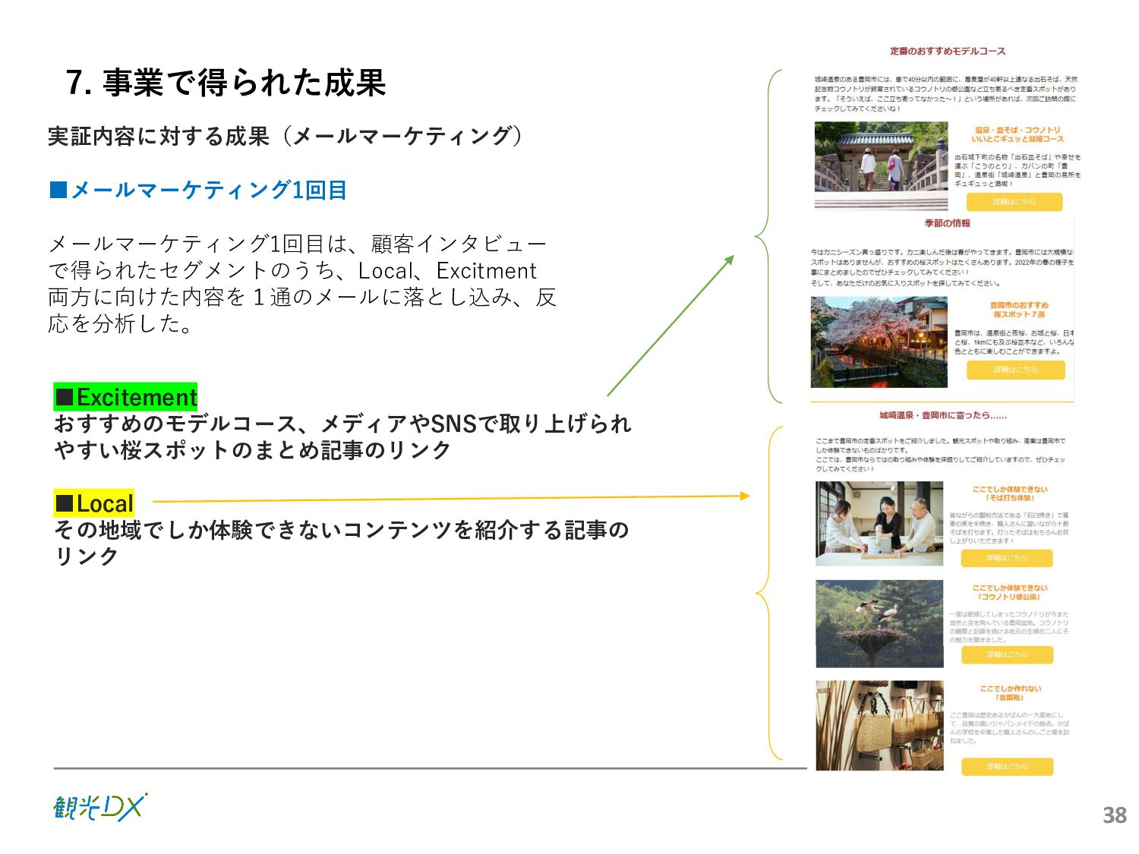Click the email paragraph starting 城崎温泉のある豊岡市には
The image size is (1139, 854).
pyautogui.click(x=946, y=93)
